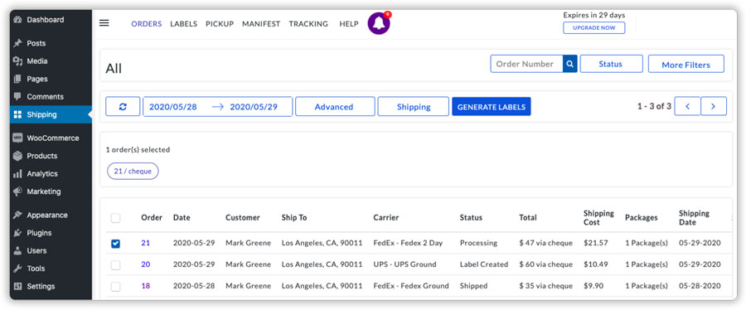Switch to the LABELS tab
Image resolution: width=746 pixels, height=310 pixels.
coord(184,24)
